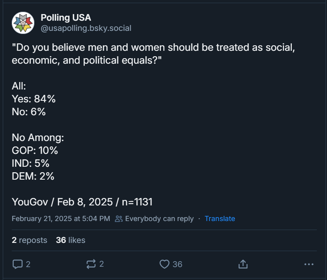Click the YouGov source line in the post

coord(82,202)
